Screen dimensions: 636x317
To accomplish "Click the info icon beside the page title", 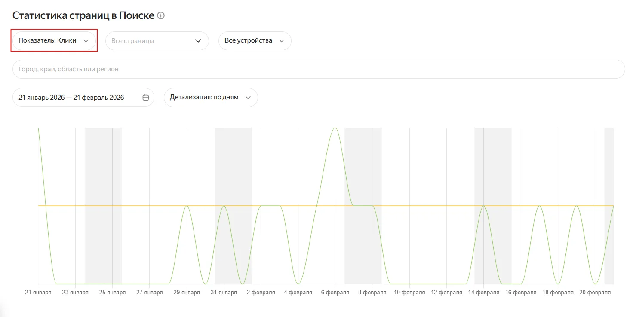I will point(161,16).
